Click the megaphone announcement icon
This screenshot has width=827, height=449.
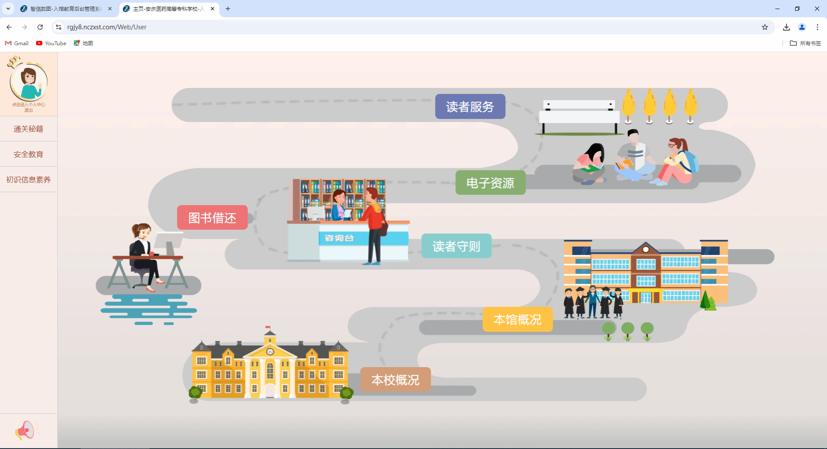tap(25, 430)
